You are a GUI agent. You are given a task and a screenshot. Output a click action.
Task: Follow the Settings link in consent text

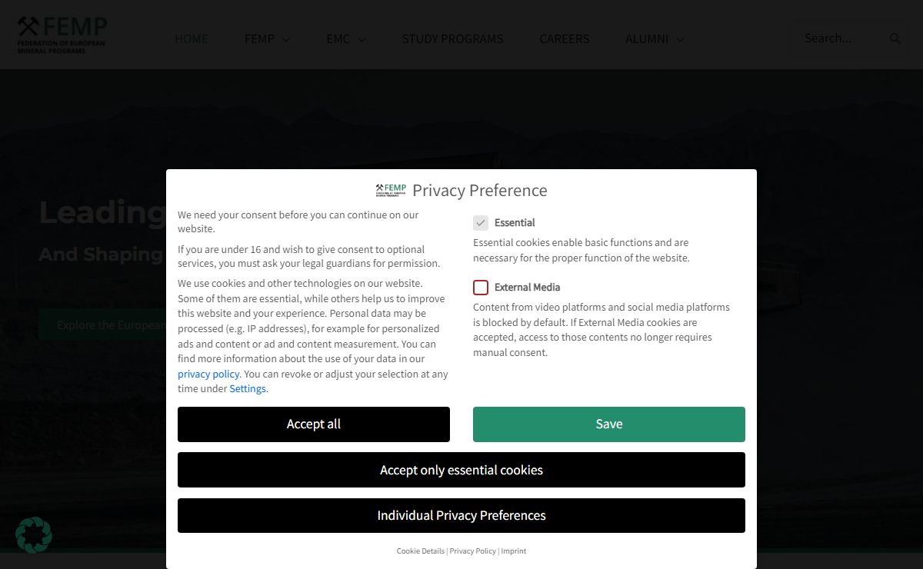[x=248, y=389]
